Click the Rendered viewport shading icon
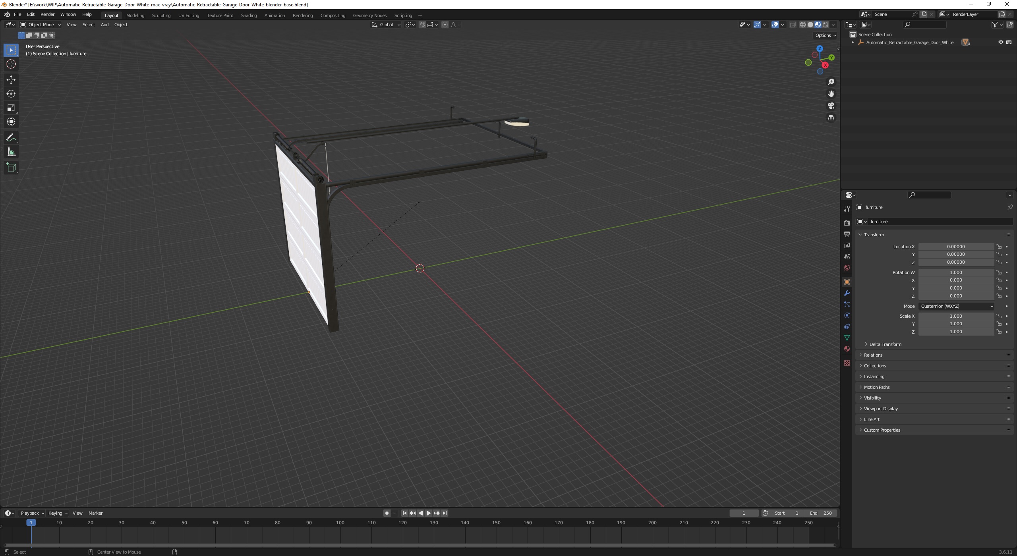This screenshot has height=556, width=1017. click(826, 24)
